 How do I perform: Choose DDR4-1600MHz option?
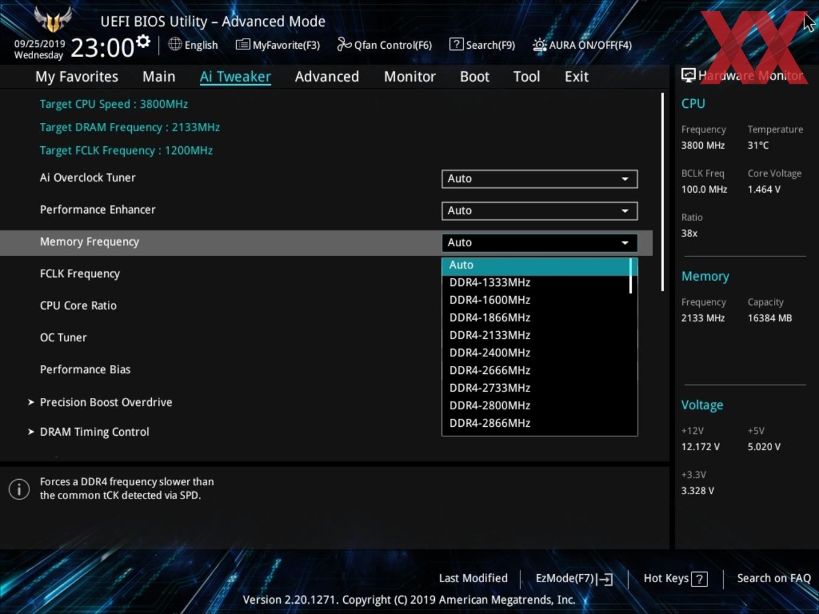[535, 300]
